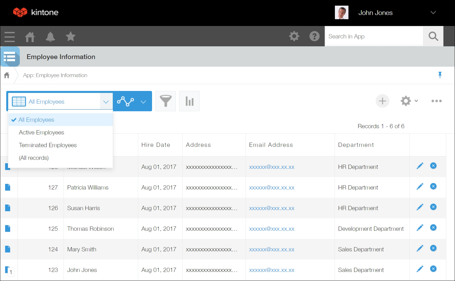Collapse the All Employees view dropdown
The width and height of the screenshot is (455, 281).
click(106, 102)
